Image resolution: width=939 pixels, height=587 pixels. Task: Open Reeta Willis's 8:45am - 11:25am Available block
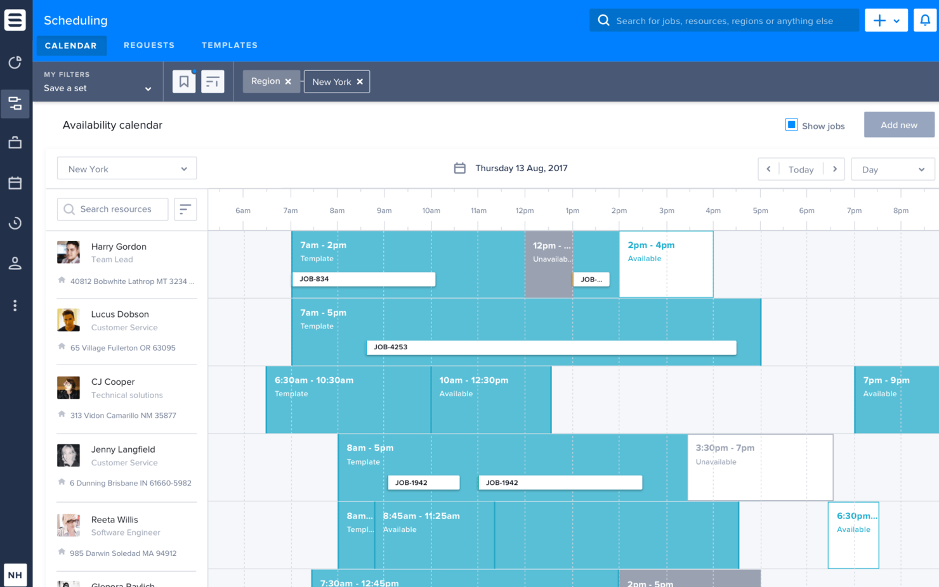click(435, 535)
